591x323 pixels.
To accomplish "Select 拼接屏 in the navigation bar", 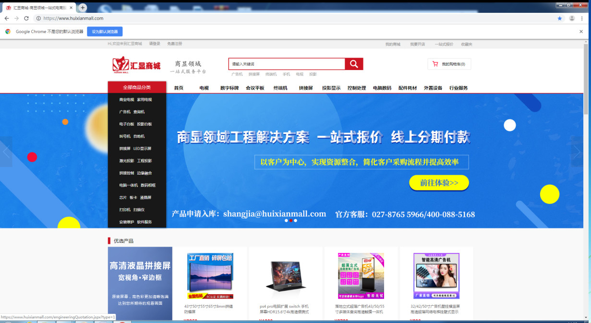I will coord(306,88).
